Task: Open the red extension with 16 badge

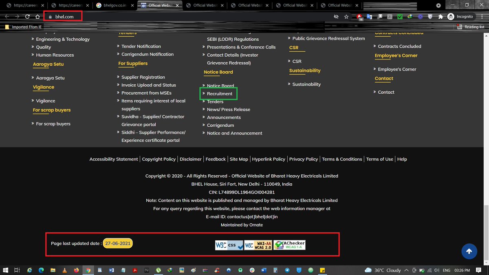Action: coord(360,17)
